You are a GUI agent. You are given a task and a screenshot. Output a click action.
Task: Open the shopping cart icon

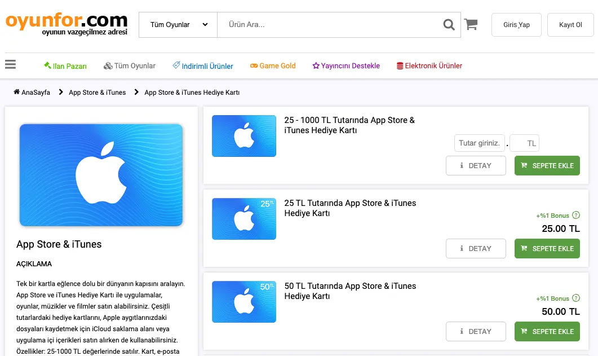click(471, 24)
